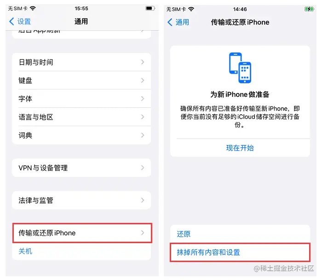Viewport: 322px width, 280px height.
Task: Open VPN与设备管理 row
Action: pos(81,168)
